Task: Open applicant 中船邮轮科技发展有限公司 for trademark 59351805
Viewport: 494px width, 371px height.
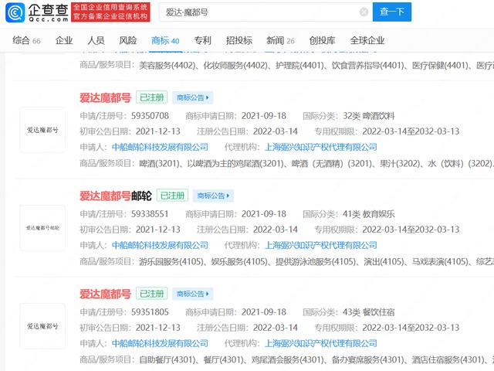Action: coord(160,343)
